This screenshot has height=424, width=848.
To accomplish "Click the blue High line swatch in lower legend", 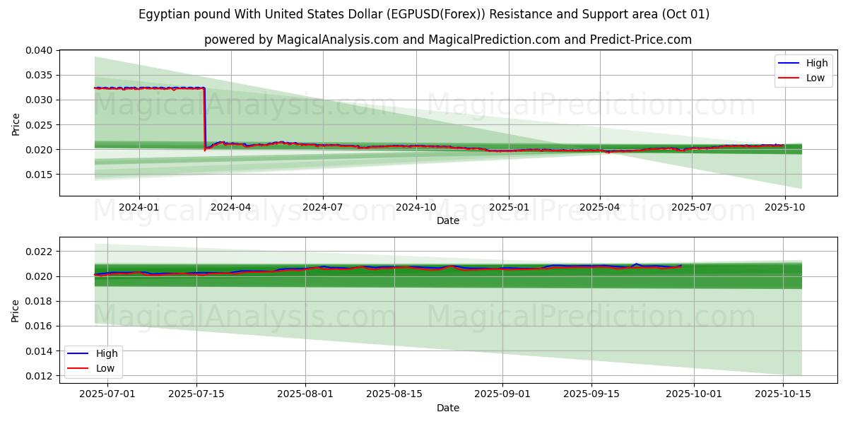I will click(x=78, y=353).
